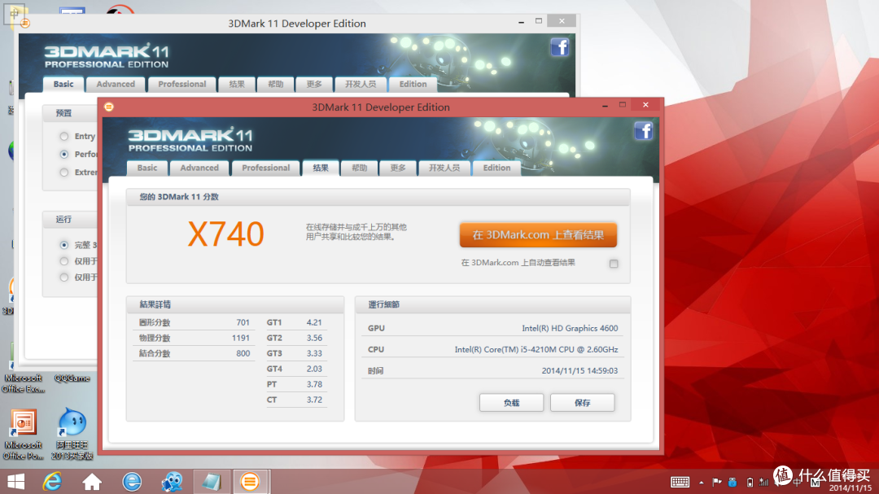
Task: Open 更多 tab in front window
Action: coord(398,168)
